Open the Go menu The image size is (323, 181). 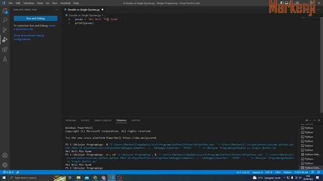[47, 3]
